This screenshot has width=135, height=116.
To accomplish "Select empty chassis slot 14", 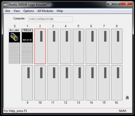I will click(x=91, y=83).
